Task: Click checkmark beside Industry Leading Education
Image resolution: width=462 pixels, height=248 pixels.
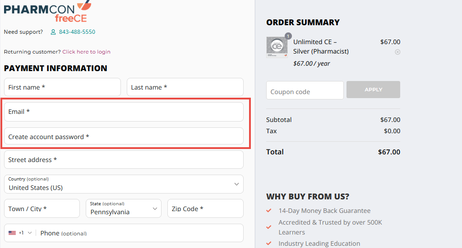Action: point(269,243)
